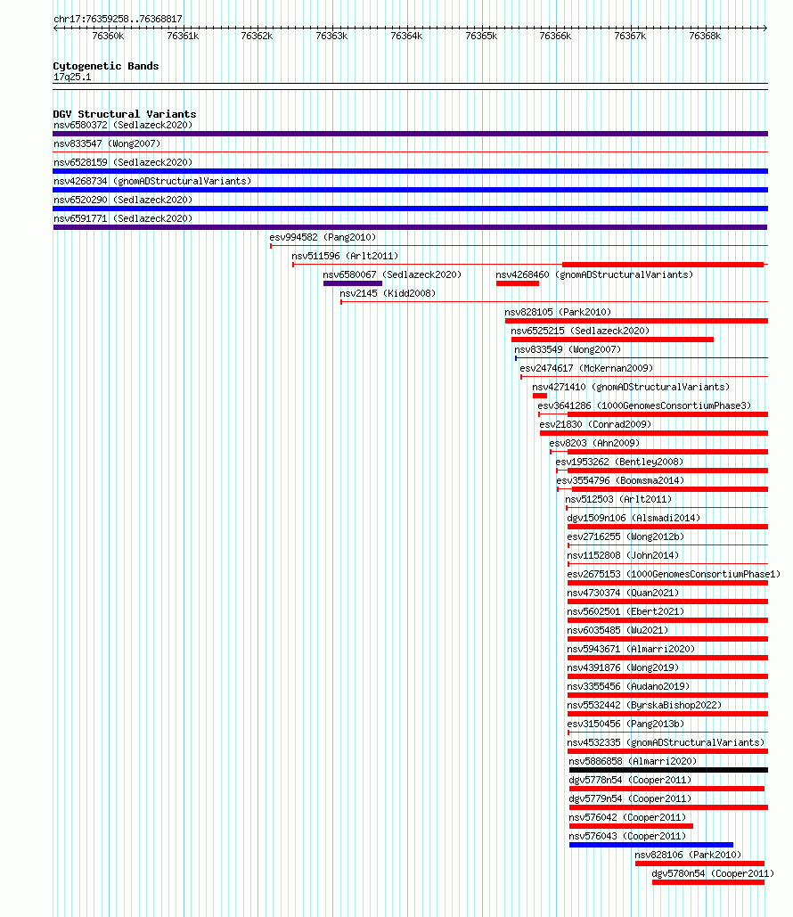Viewport: 793px width, 917px height.
Task: Click the purple bar under nsv6591771
Action: (x=410, y=227)
